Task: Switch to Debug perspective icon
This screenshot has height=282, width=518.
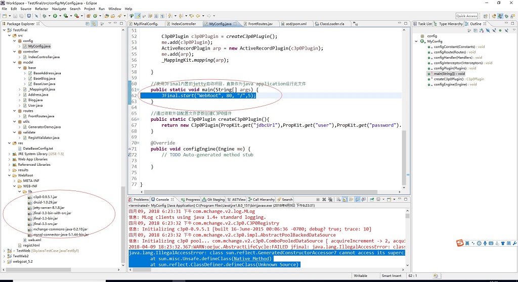Action: point(506,16)
